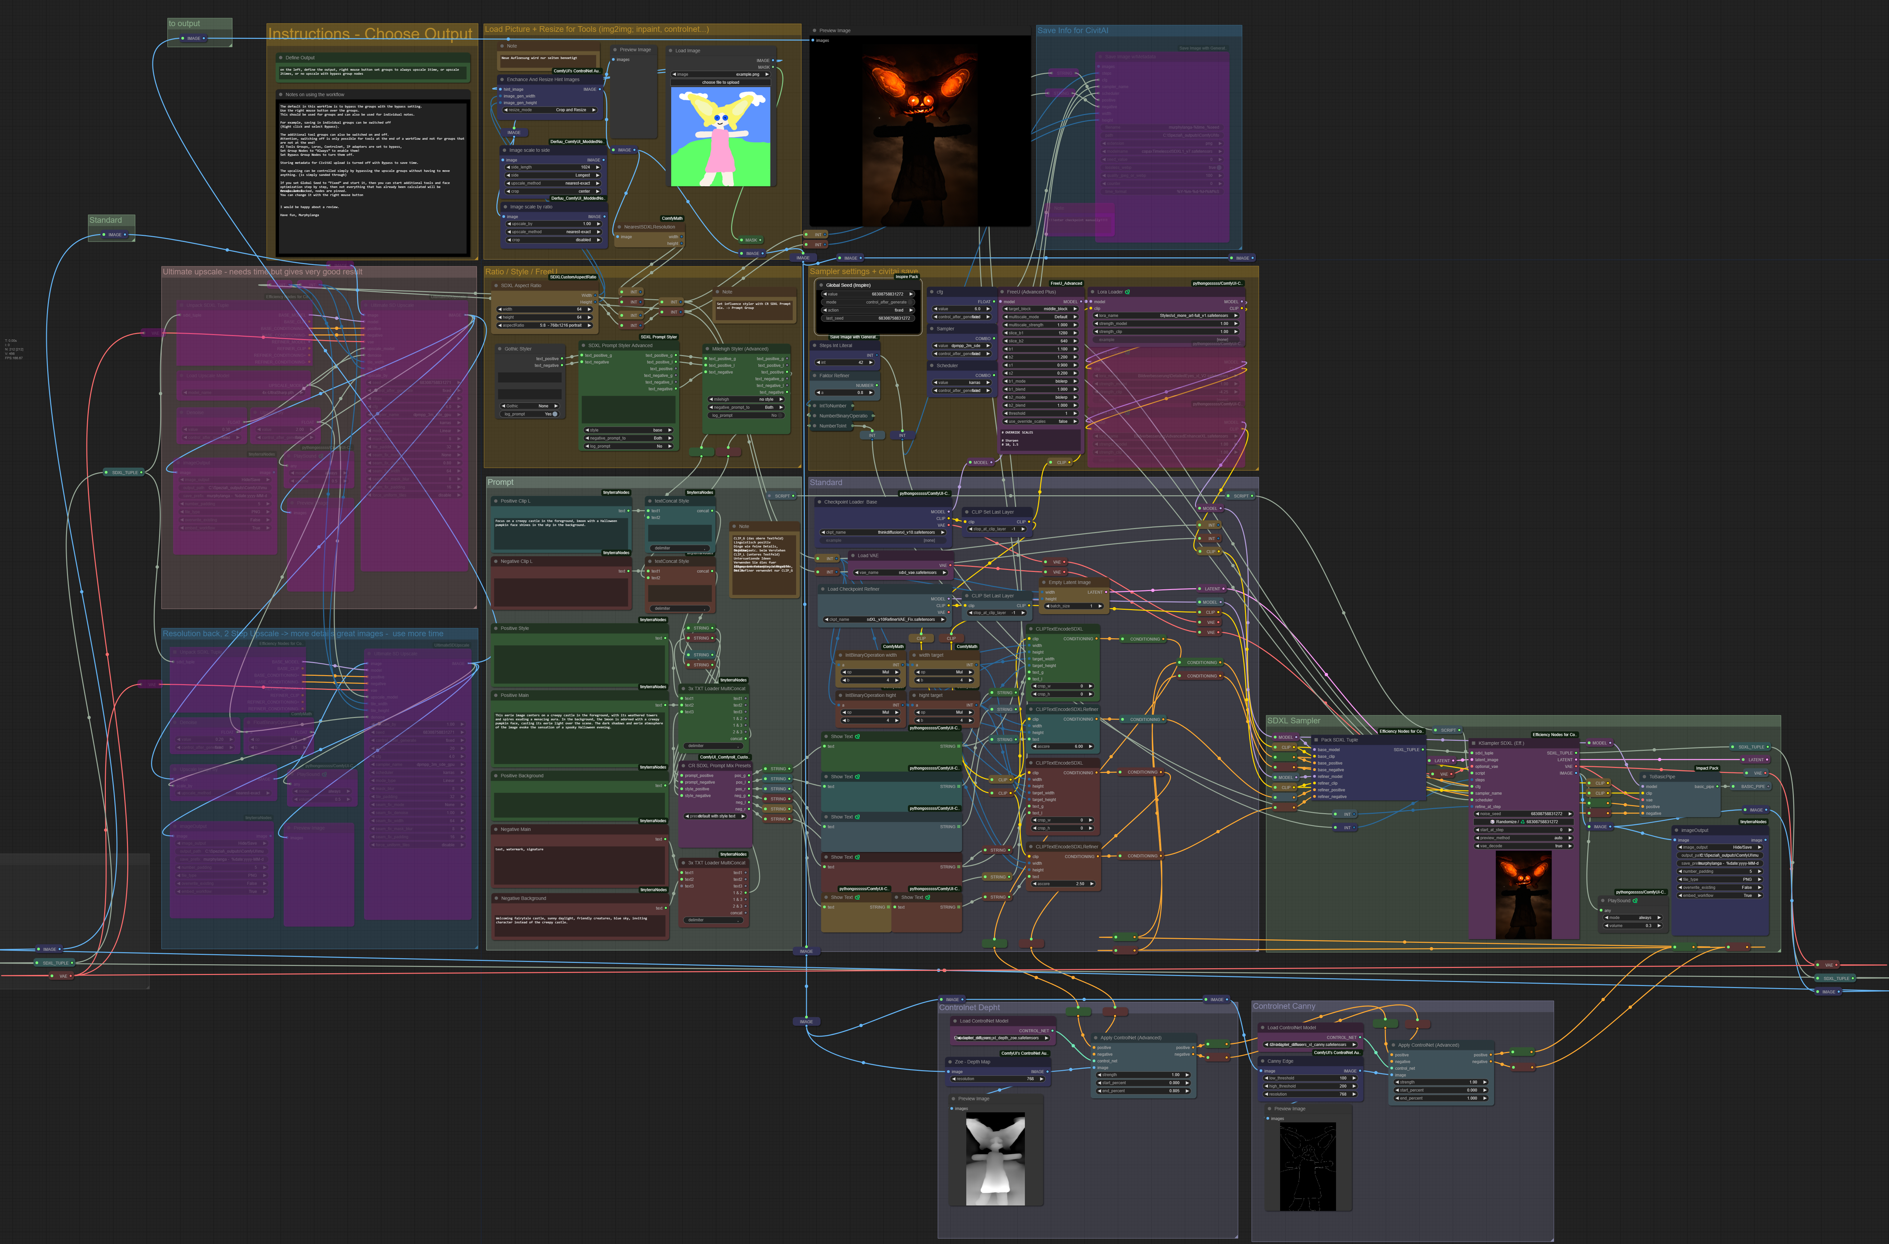Collapse the SDXL Aspect Ratio node via its dot
This screenshot has height=1244, width=1889.
click(496, 286)
